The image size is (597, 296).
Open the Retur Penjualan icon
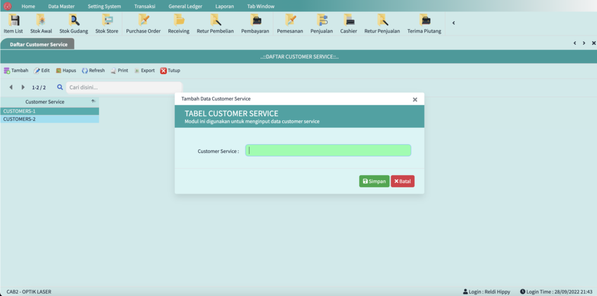[382, 24]
